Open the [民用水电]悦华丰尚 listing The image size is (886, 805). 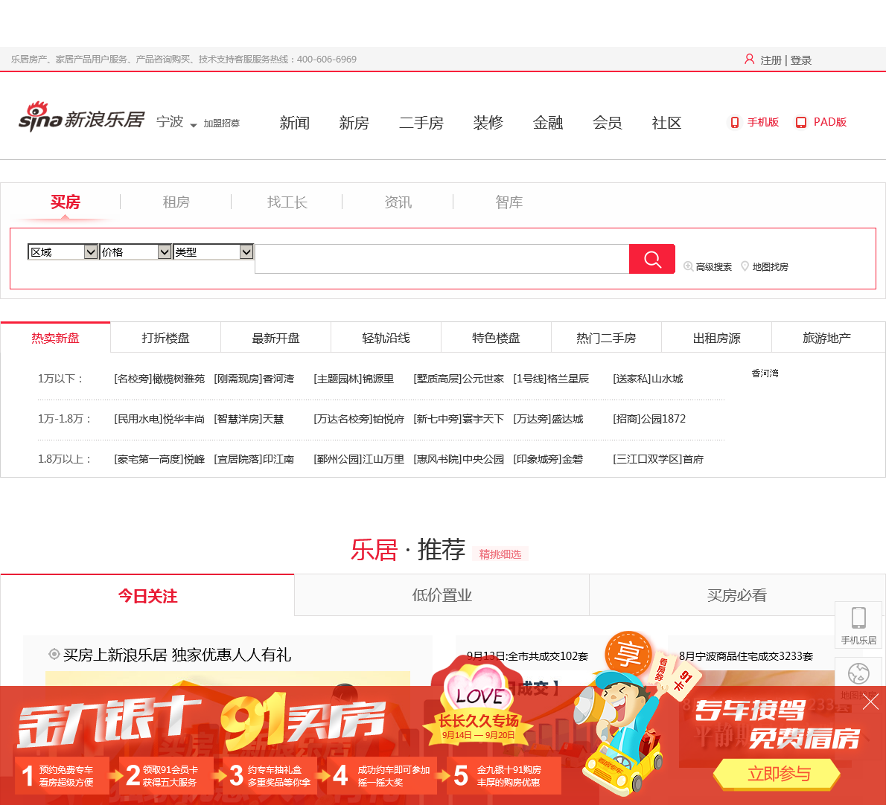coord(159,419)
